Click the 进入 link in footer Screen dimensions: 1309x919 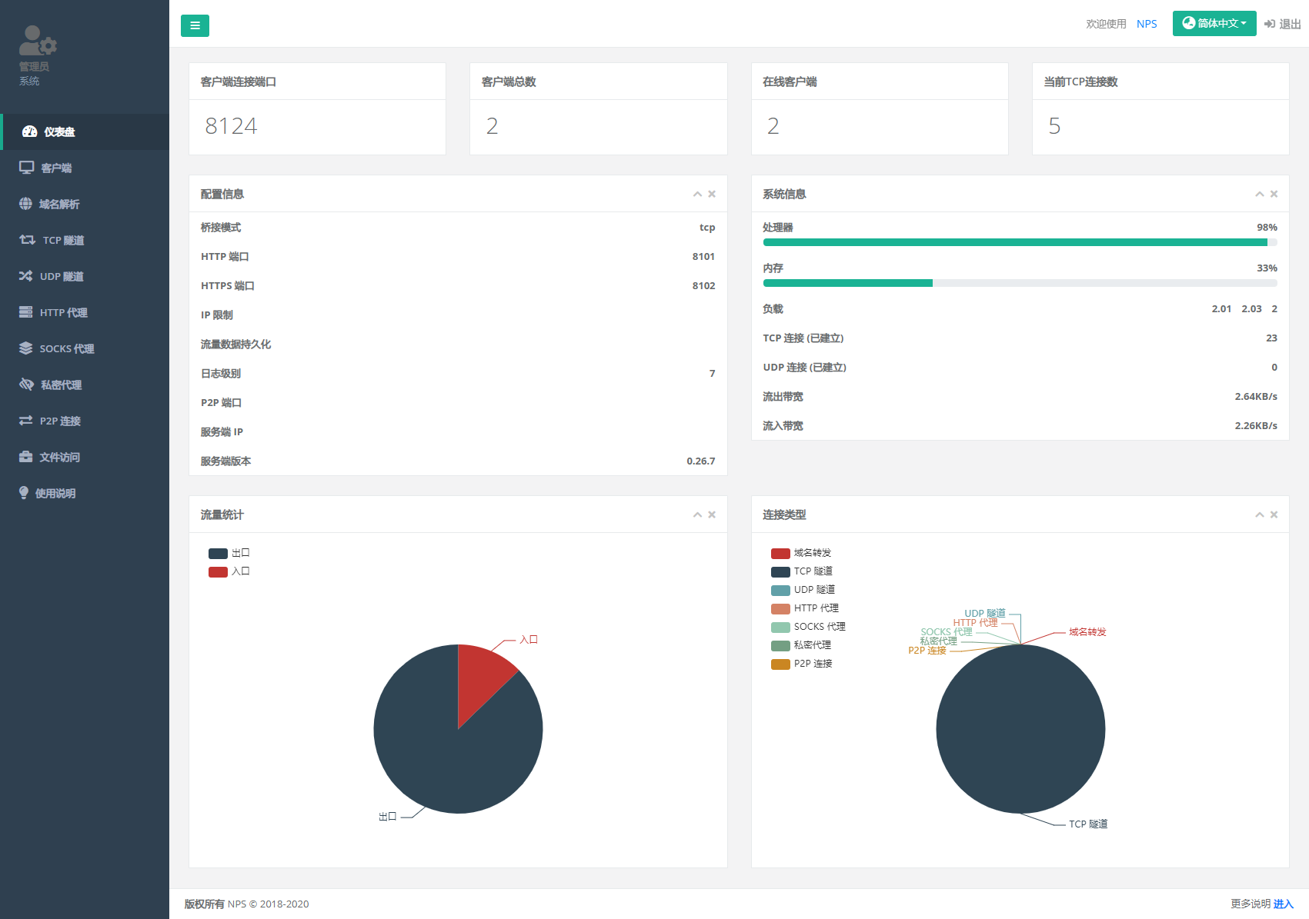[x=1283, y=904]
